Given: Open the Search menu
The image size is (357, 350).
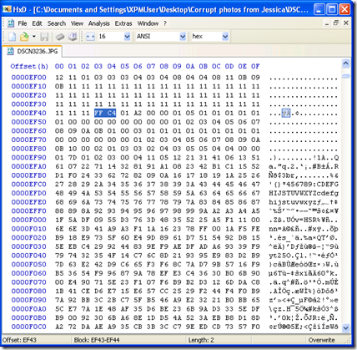Looking at the screenshot, I should pyautogui.click(x=57, y=23).
